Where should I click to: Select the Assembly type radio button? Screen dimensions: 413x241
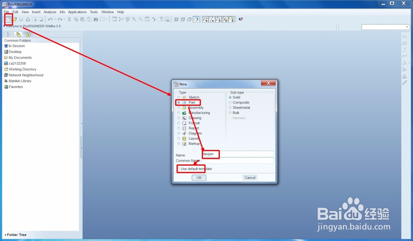(178, 108)
